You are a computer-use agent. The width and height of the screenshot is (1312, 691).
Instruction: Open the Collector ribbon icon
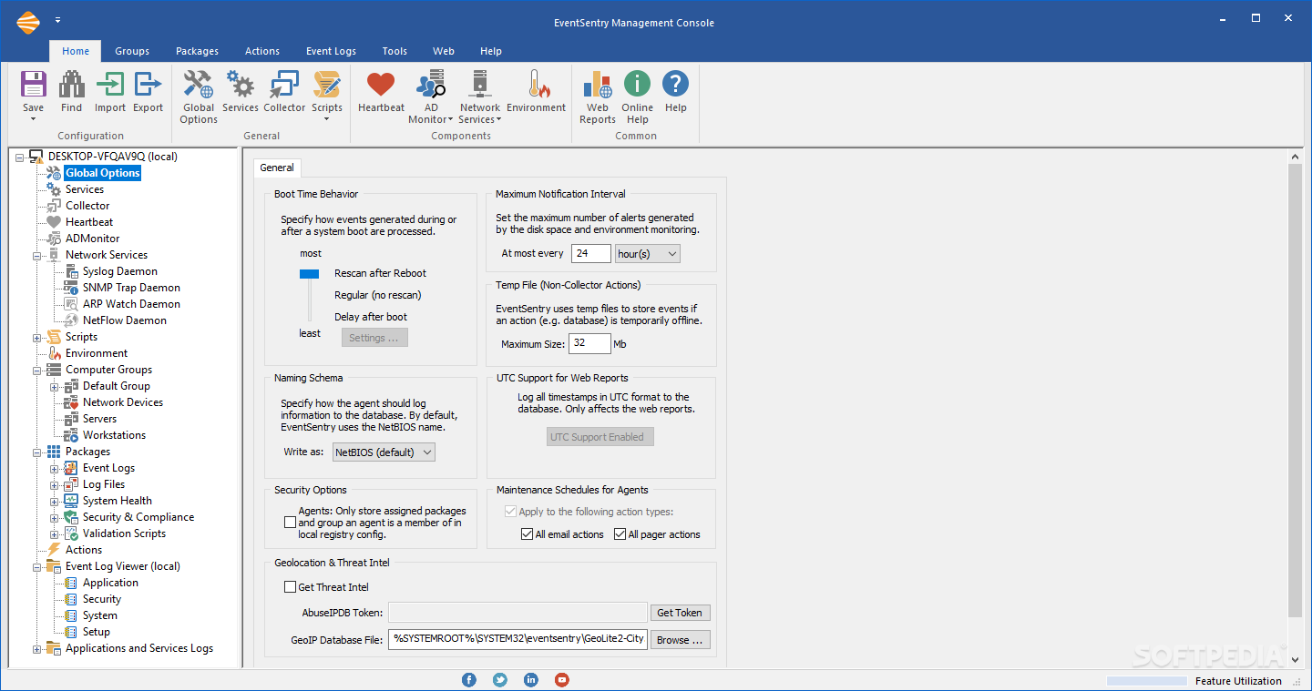click(x=284, y=86)
